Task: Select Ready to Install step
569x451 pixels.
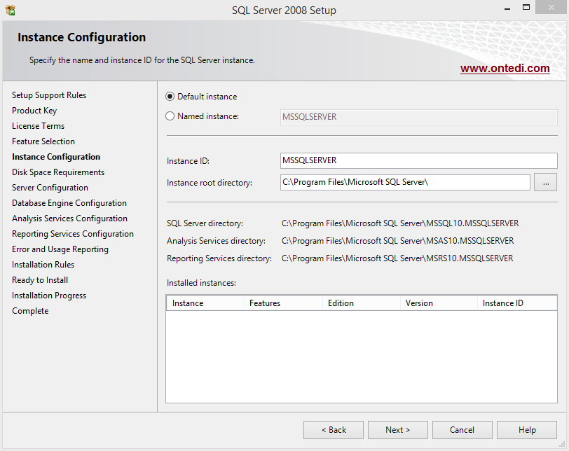Action: [40, 280]
